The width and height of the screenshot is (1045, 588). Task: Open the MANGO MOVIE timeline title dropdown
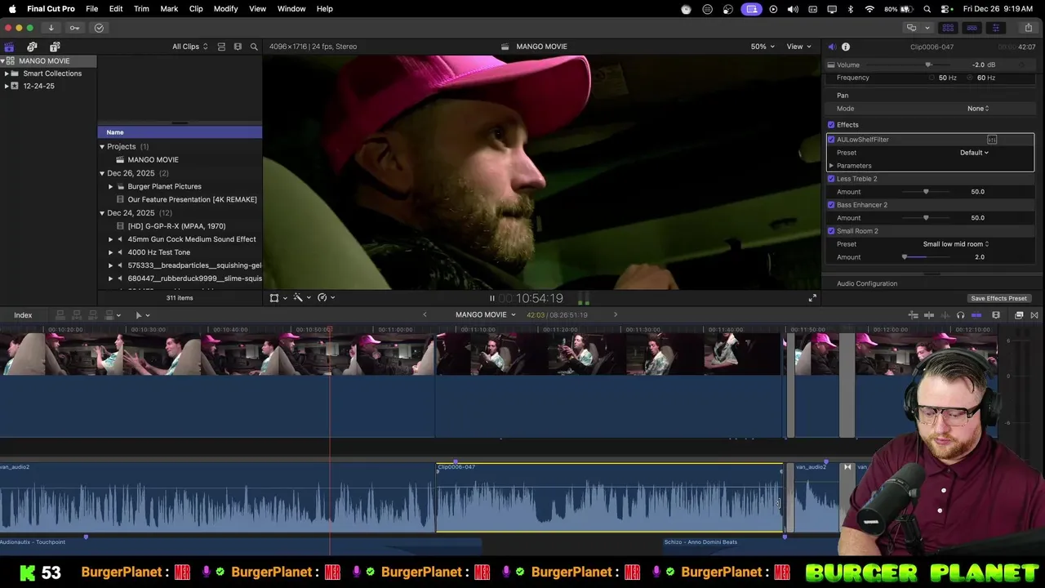(x=486, y=315)
